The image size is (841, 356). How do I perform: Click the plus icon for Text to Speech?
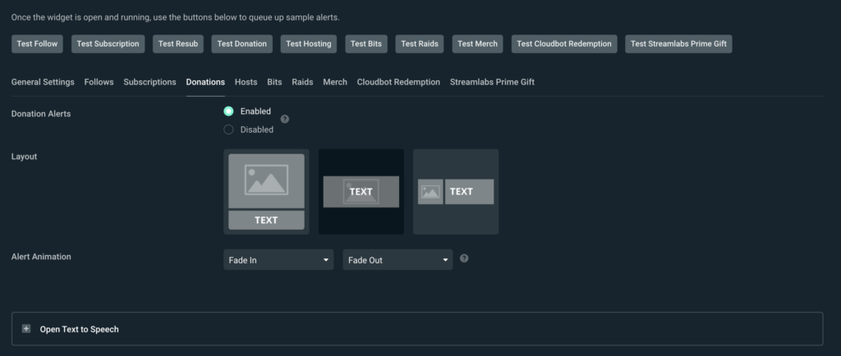click(26, 329)
